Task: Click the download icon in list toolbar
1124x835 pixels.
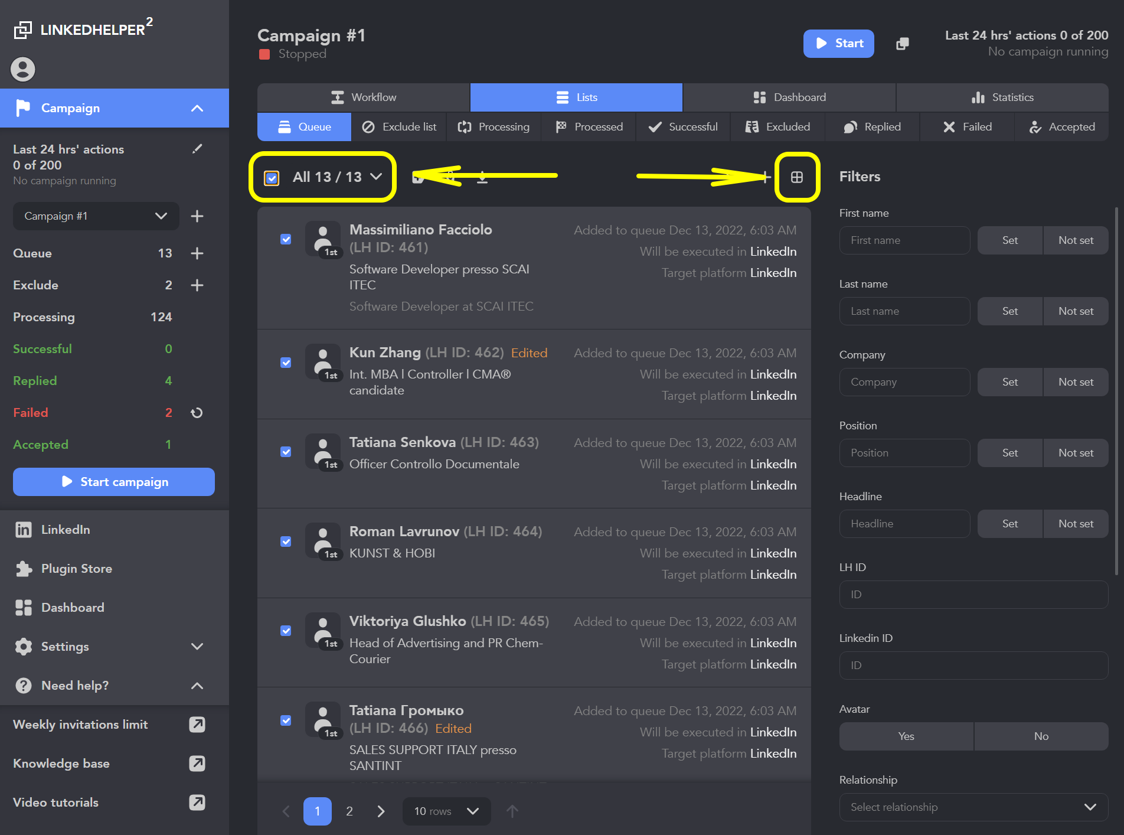Action: 482,177
